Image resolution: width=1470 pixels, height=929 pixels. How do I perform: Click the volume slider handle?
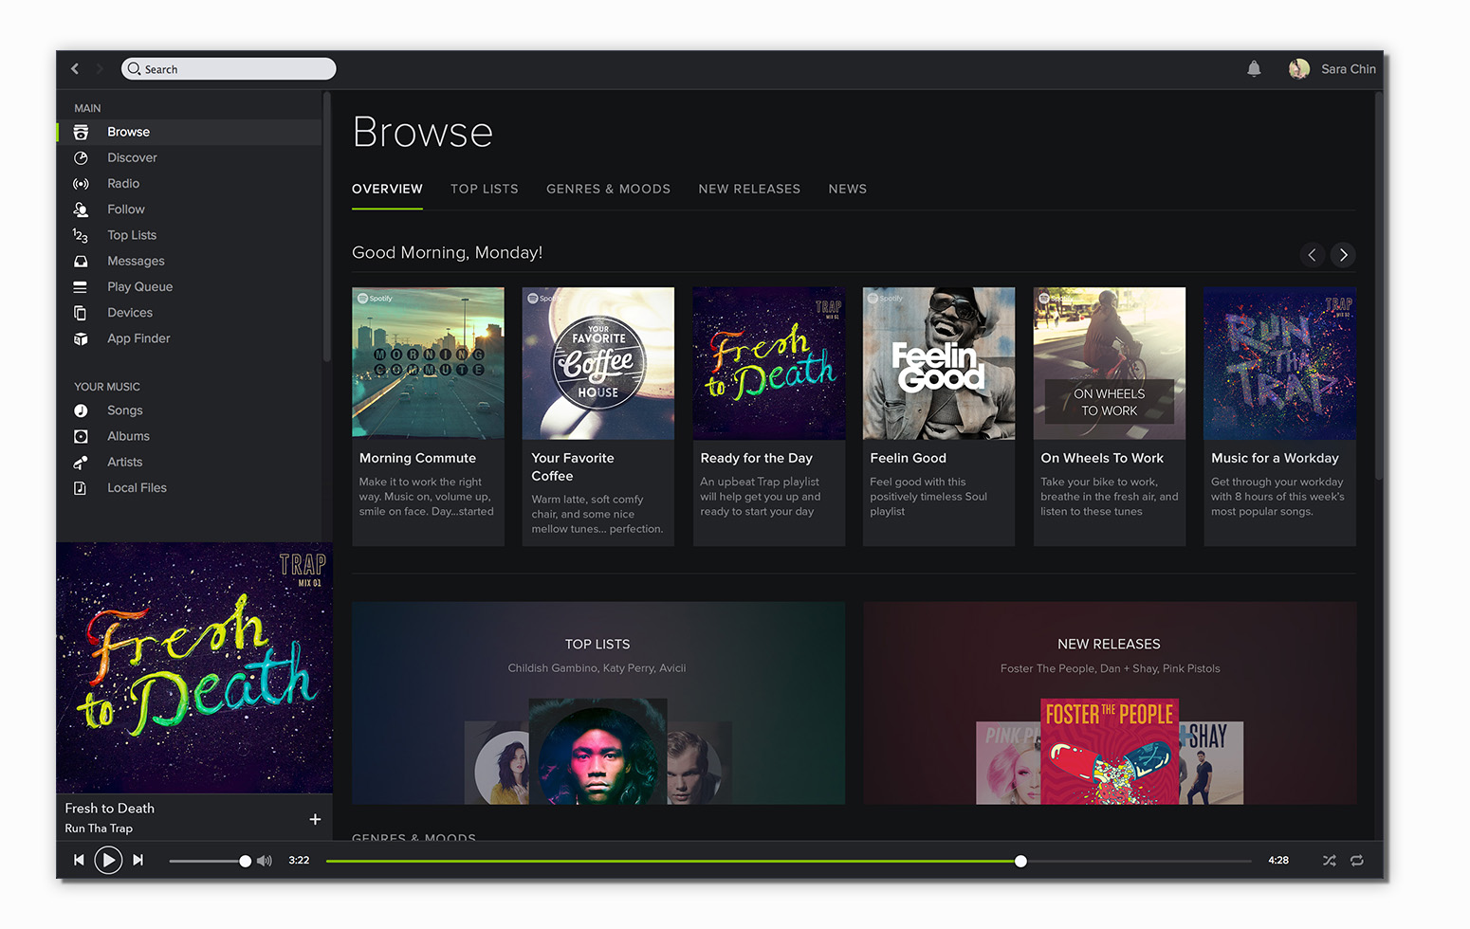coord(246,861)
